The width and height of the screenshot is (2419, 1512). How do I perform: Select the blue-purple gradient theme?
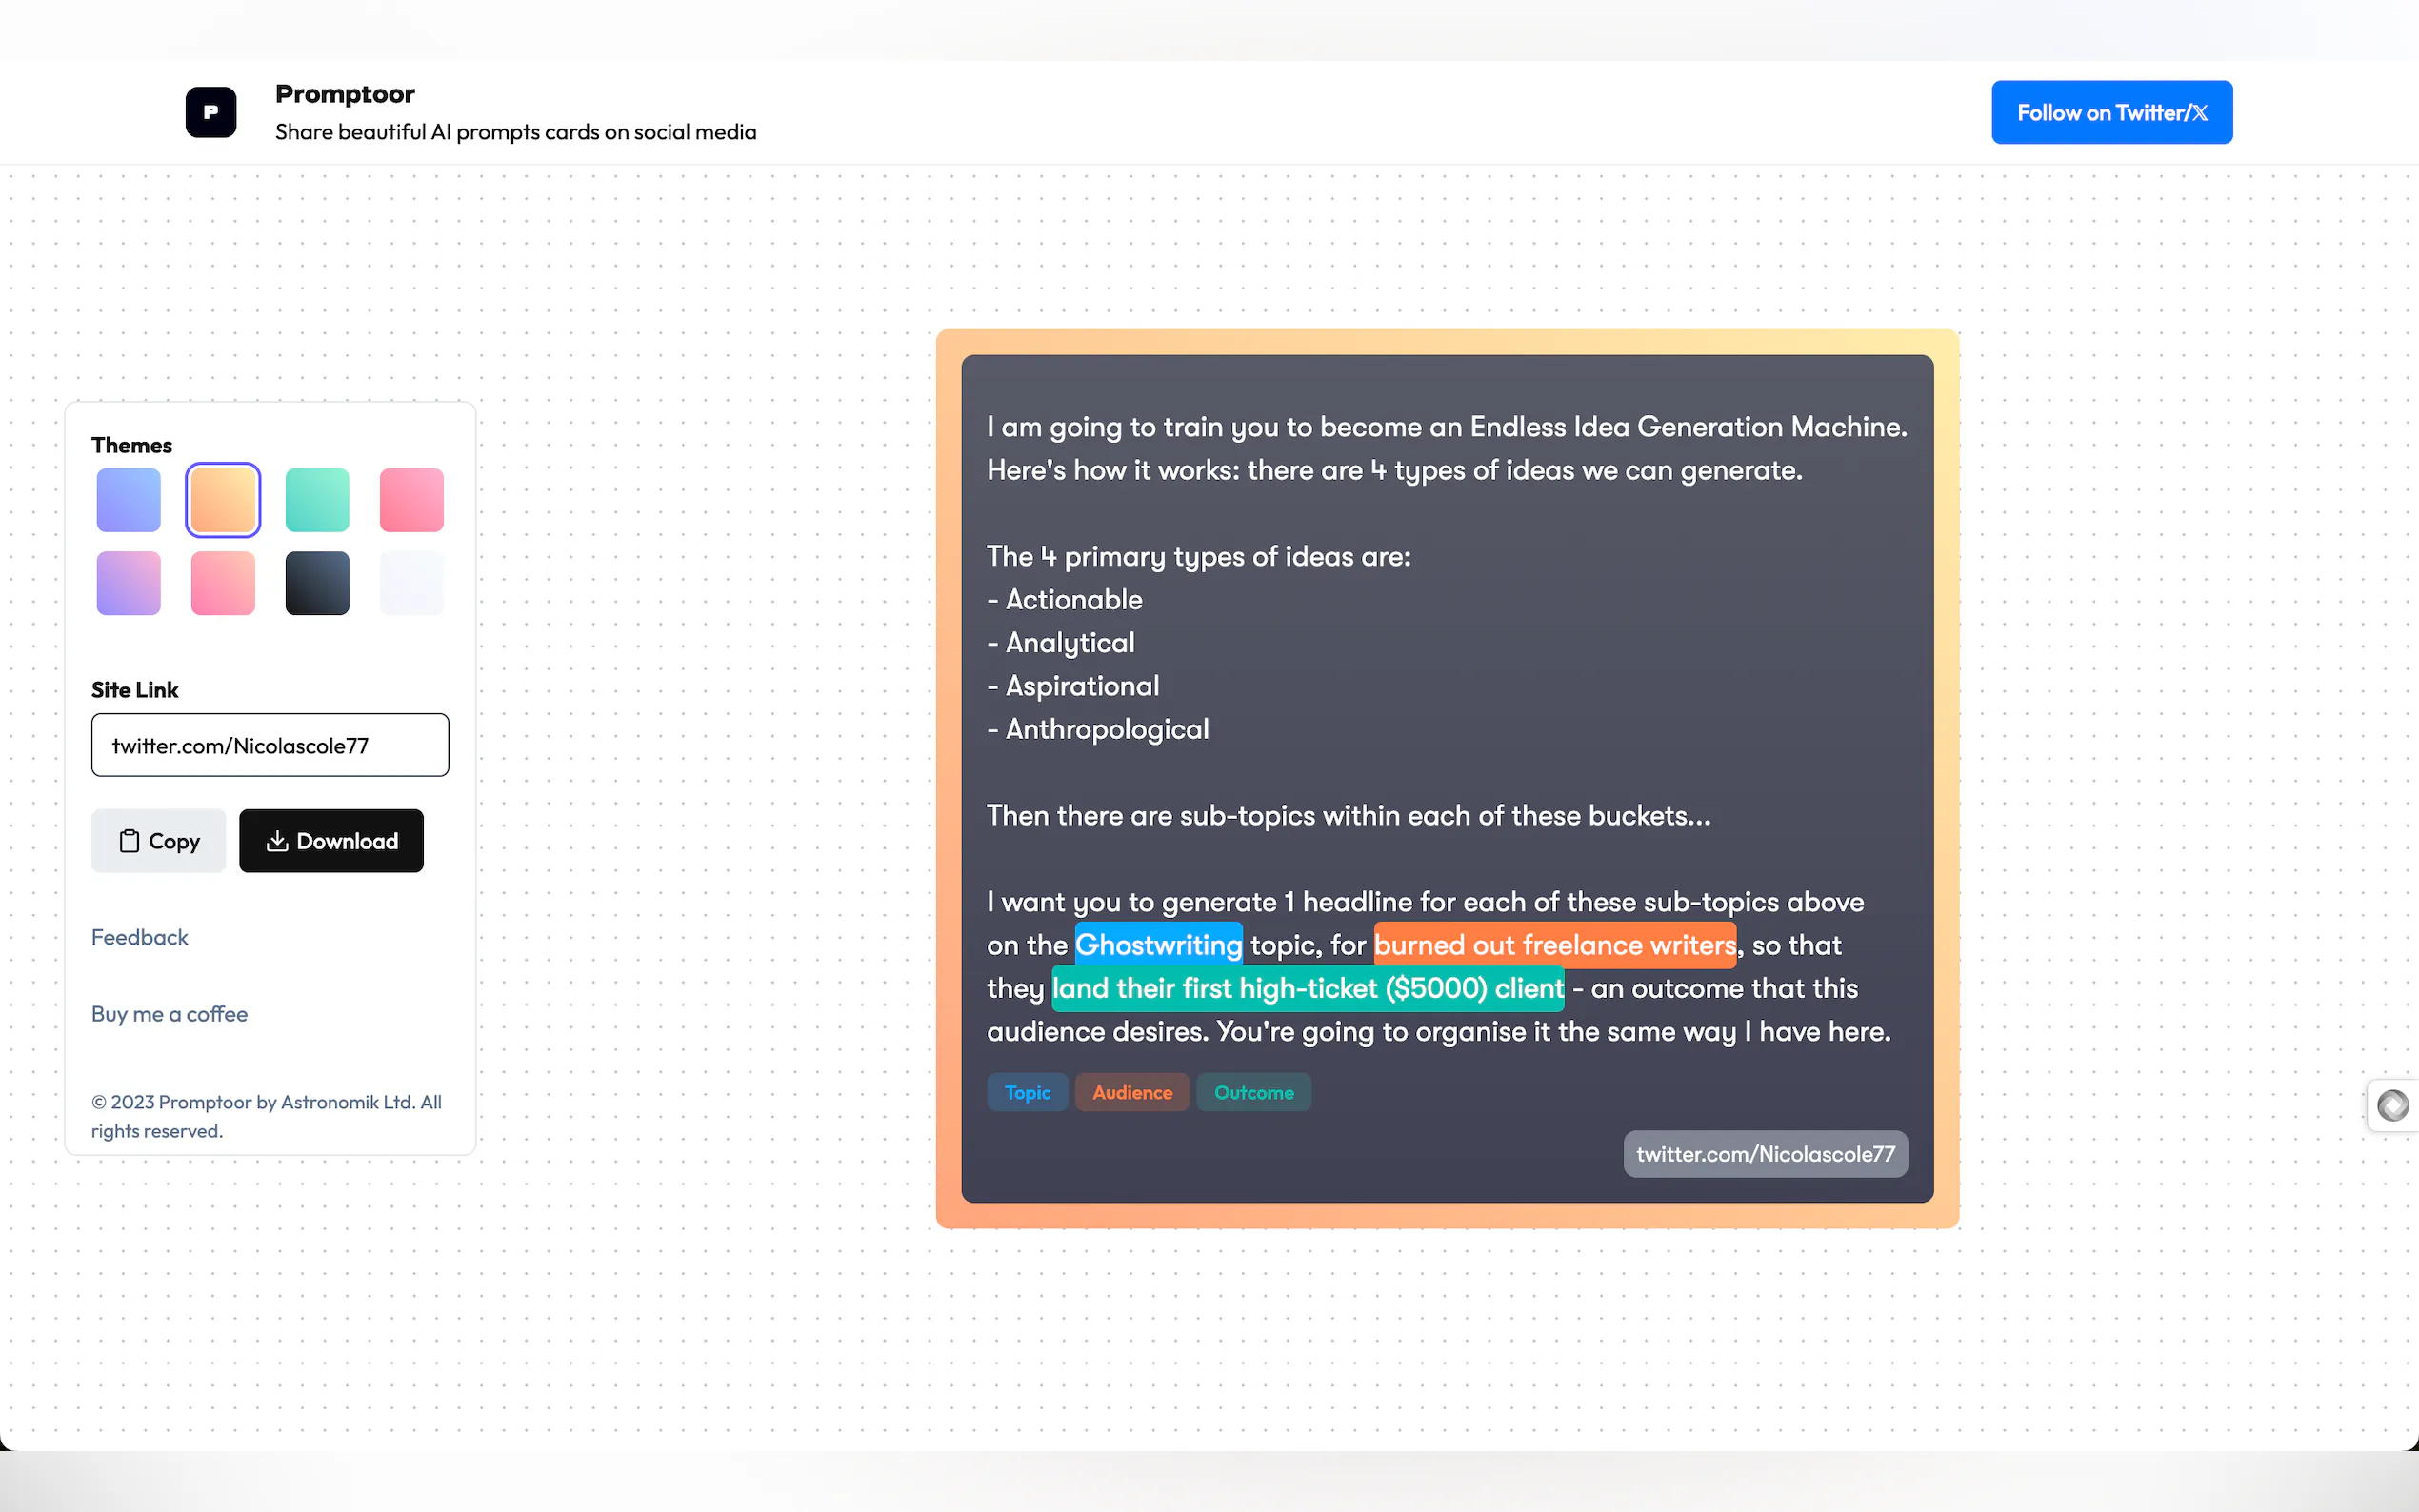pyautogui.click(x=128, y=500)
